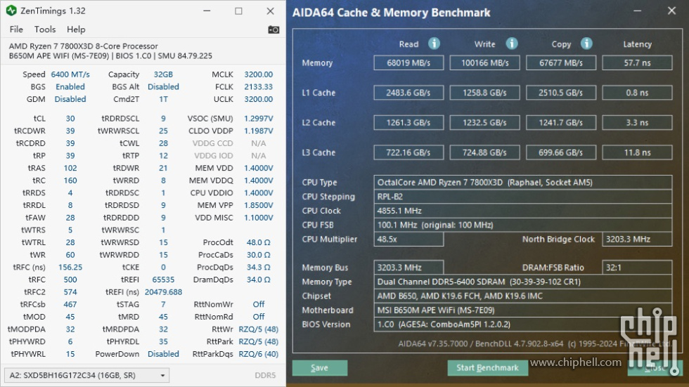Viewport: 689px width, 387px height.
Task: Click the Start Benchmark button
Action: (x=487, y=368)
